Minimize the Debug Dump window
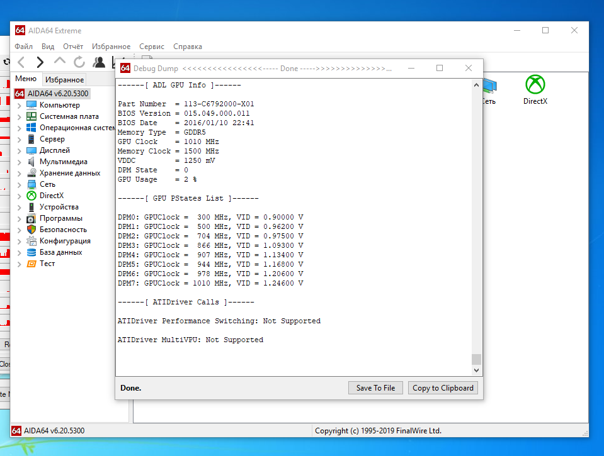The height and width of the screenshot is (456, 604). tap(411, 68)
